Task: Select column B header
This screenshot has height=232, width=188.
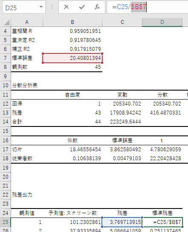Action: (x=72, y=22)
